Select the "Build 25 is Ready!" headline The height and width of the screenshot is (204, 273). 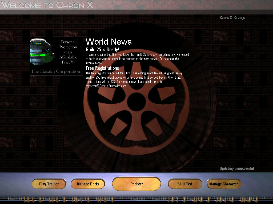pyautogui.click(x=102, y=50)
